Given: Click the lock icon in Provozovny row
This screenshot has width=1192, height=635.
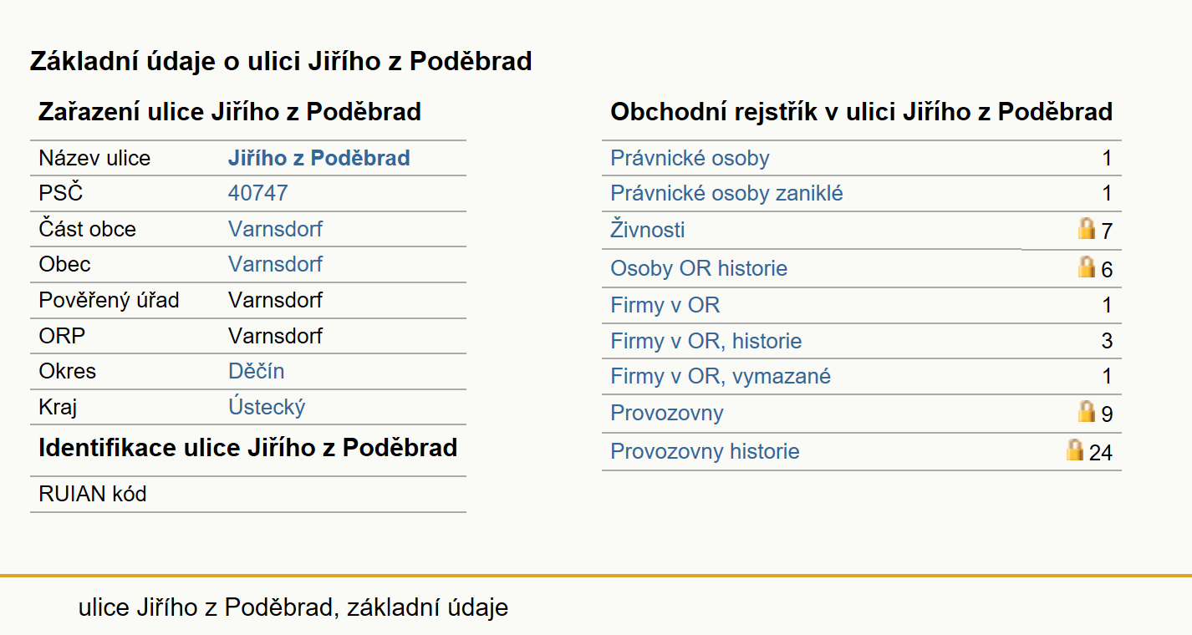Looking at the screenshot, I should pyautogui.click(x=1087, y=411).
